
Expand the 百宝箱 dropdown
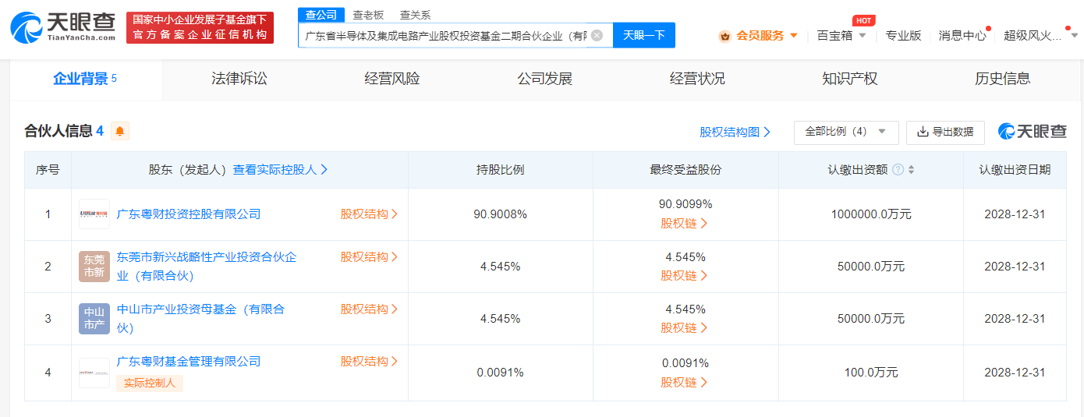841,35
